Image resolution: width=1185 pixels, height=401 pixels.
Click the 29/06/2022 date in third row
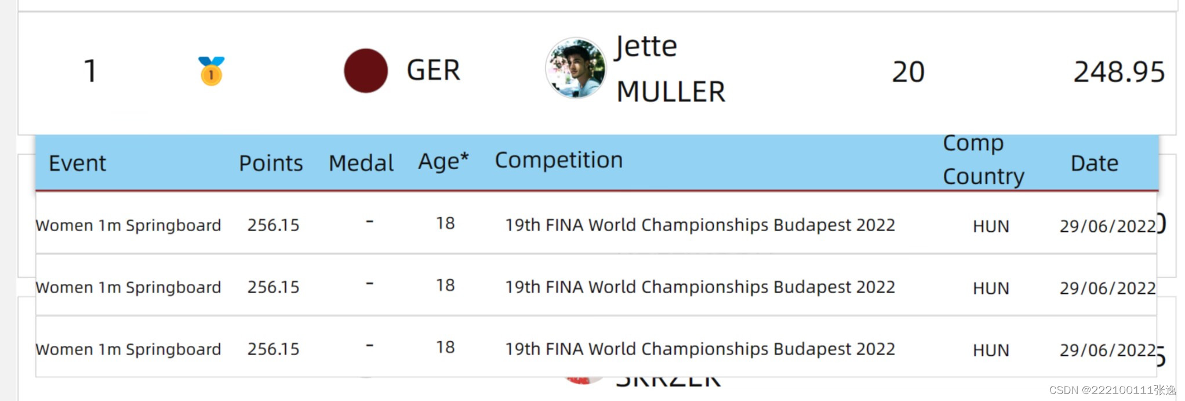[1108, 351]
